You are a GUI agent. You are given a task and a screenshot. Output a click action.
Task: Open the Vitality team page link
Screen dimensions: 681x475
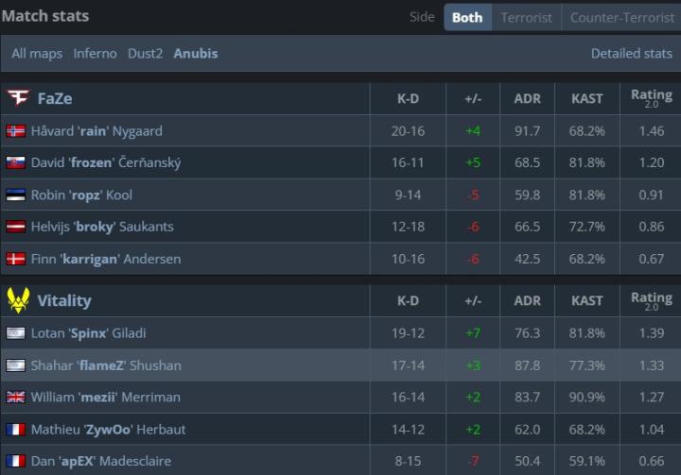[64, 300]
